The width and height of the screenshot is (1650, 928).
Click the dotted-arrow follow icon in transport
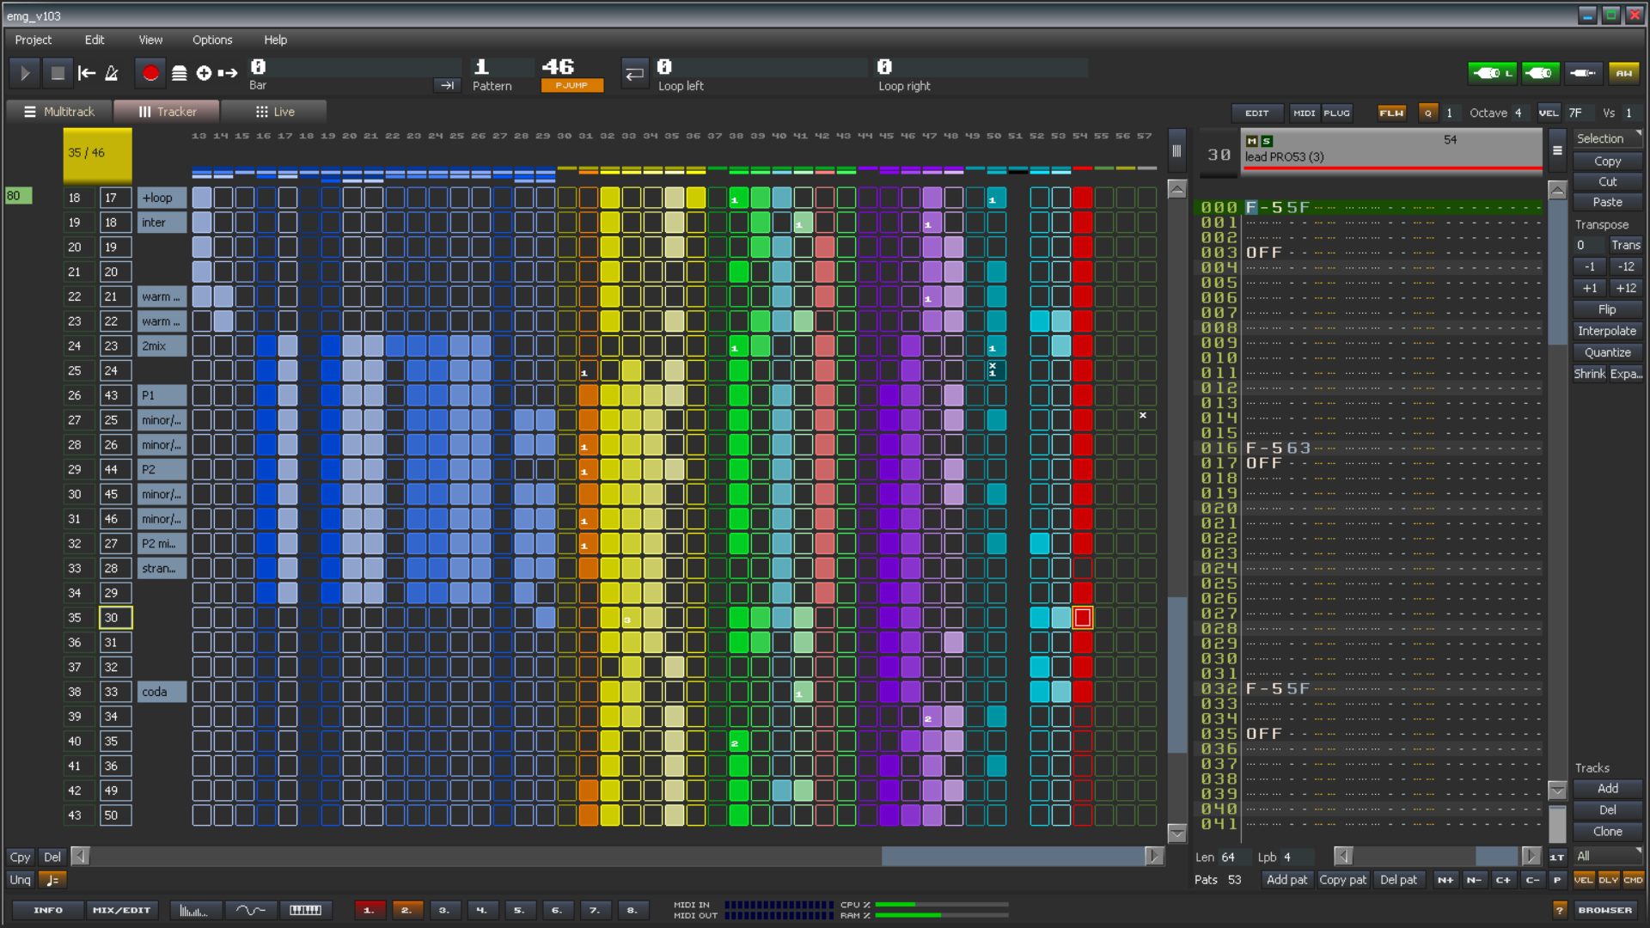point(228,74)
